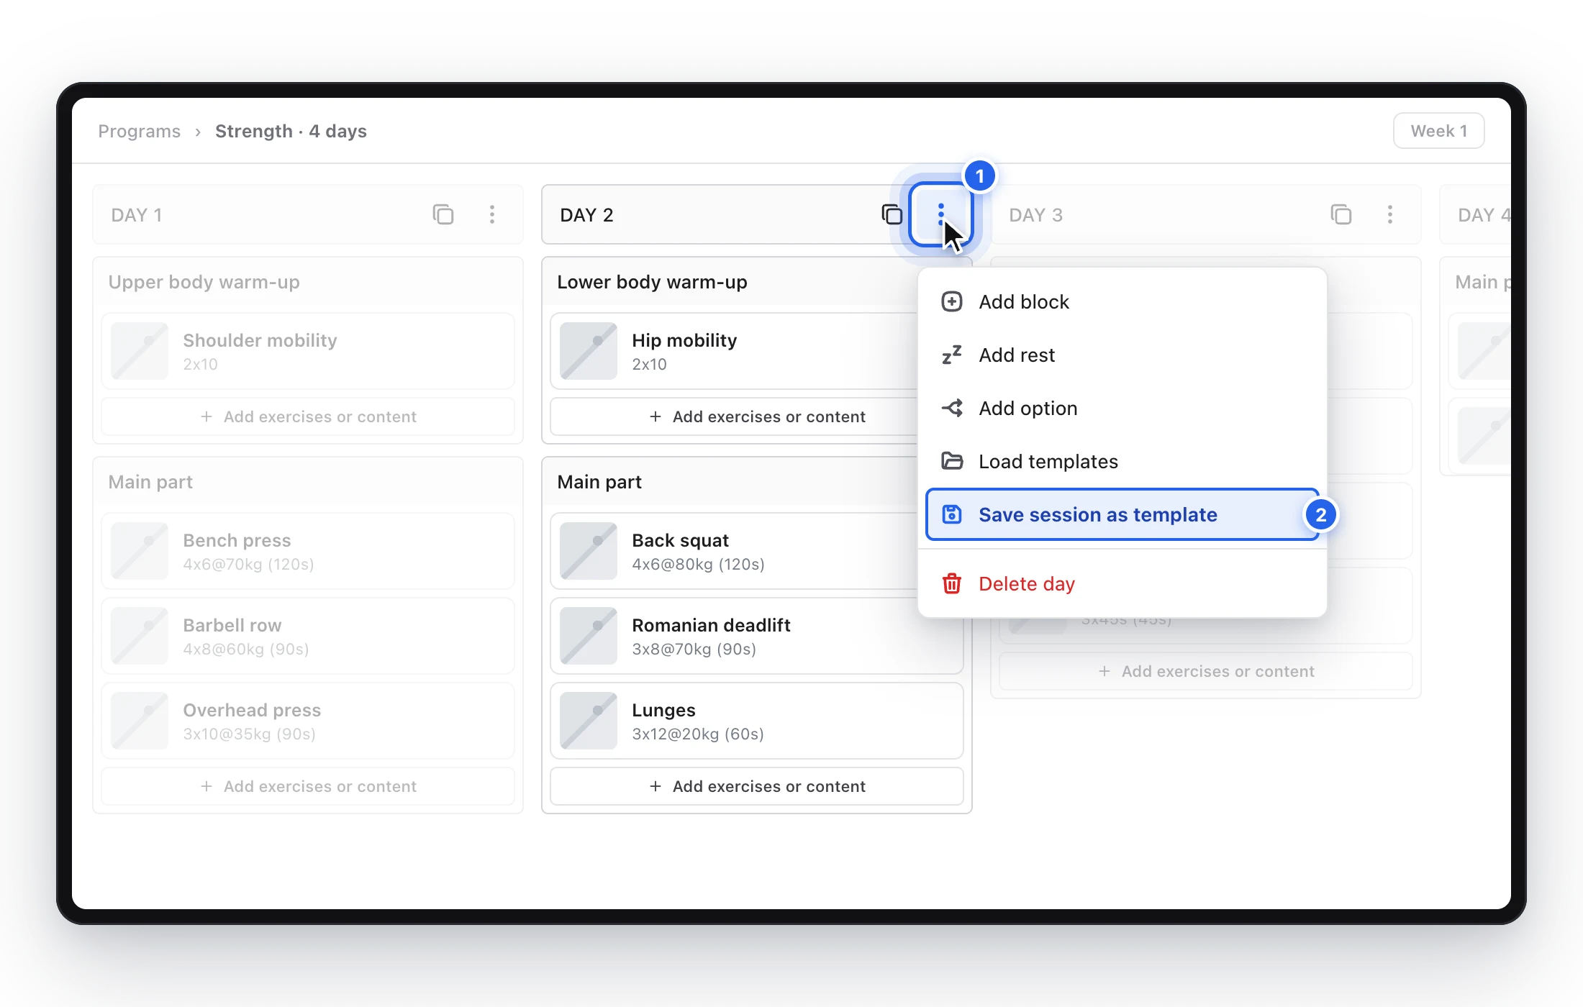Select the Overhead press exercise title
This screenshot has width=1583, height=1007.
[x=252, y=710]
